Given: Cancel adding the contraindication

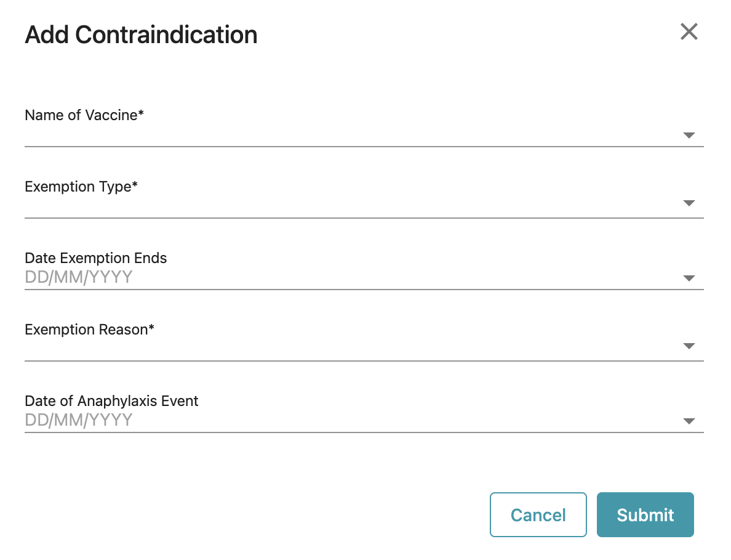Looking at the screenshot, I should tap(538, 514).
